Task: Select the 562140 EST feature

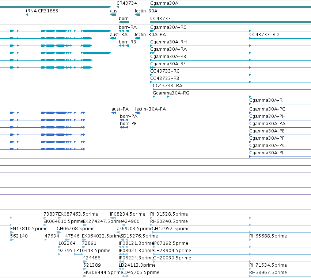Action: pos(12,240)
